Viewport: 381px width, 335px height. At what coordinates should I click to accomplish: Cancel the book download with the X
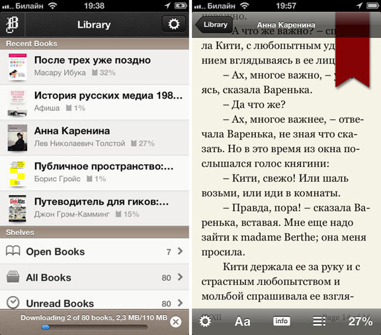pos(176,322)
